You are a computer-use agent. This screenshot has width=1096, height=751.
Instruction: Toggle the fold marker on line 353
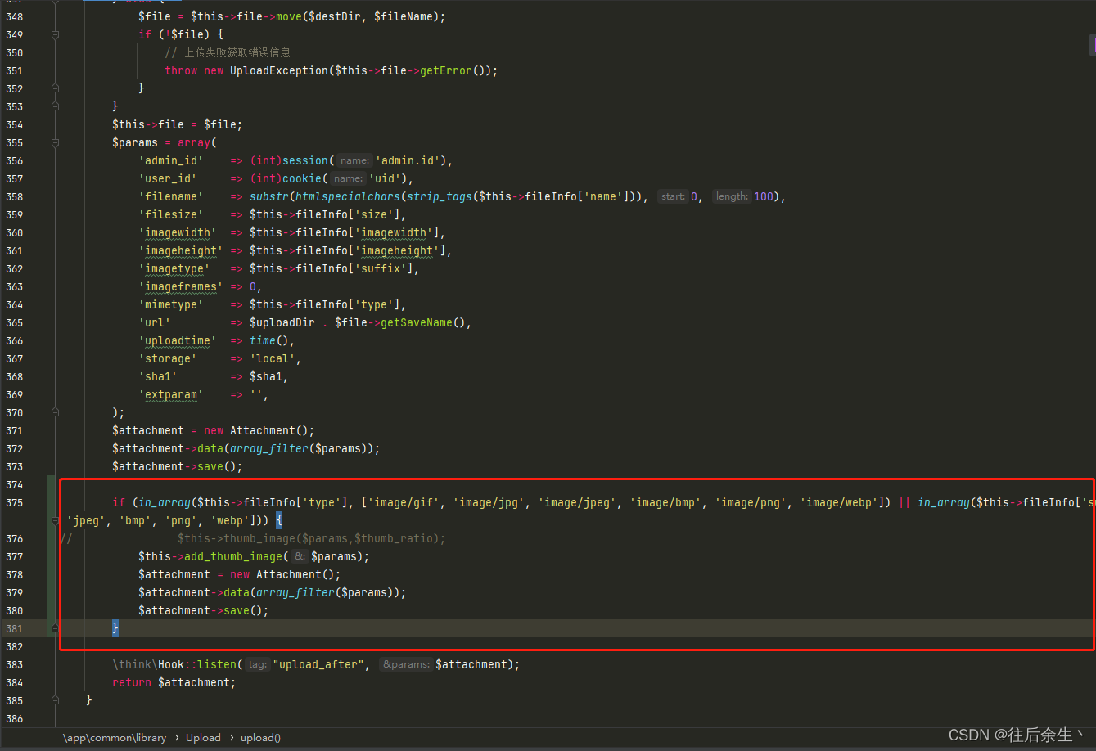[55, 106]
